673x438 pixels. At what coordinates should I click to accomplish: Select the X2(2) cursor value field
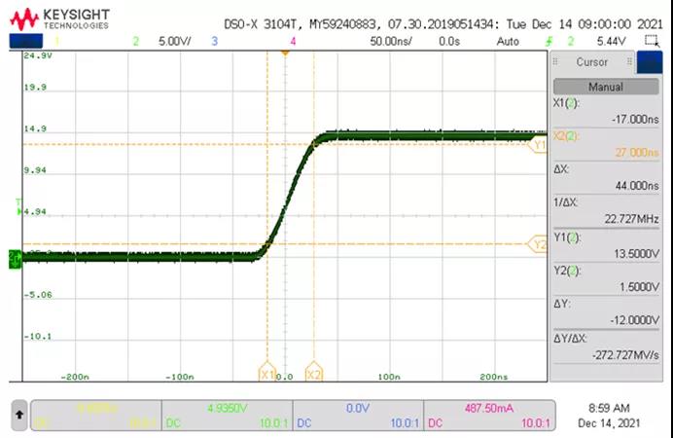click(x=605, y=144)
